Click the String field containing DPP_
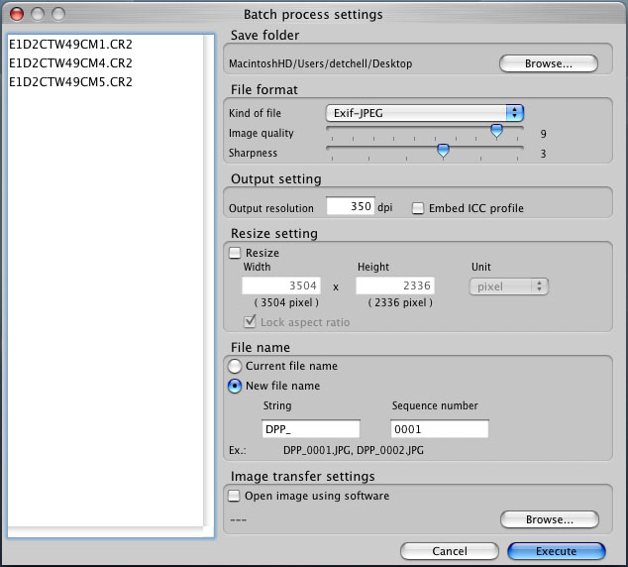Screen dimensions: 628x567 (x=310, y=429)
